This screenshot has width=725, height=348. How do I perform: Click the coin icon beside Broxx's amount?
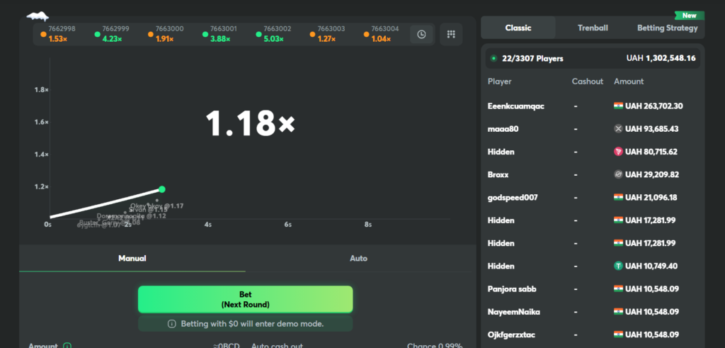click(619, 174)
